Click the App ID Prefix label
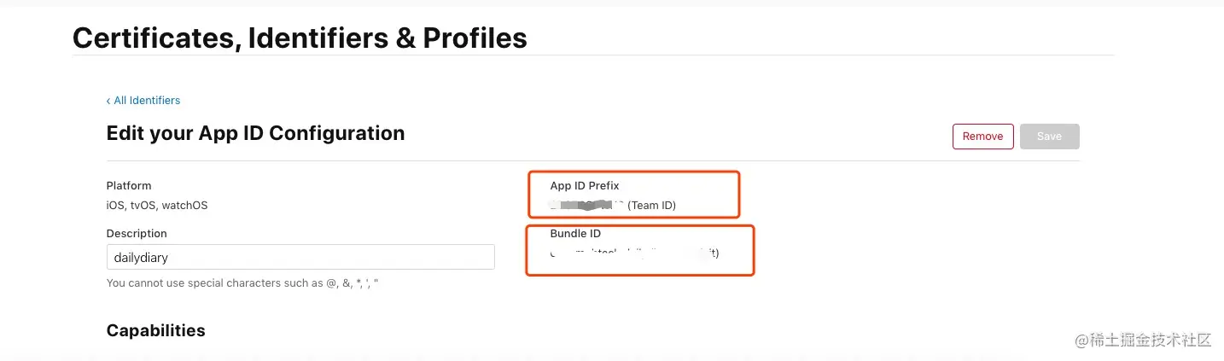The height and width of the screenshot is (361, 1224). pyautogui.click(x=585, y=185)
